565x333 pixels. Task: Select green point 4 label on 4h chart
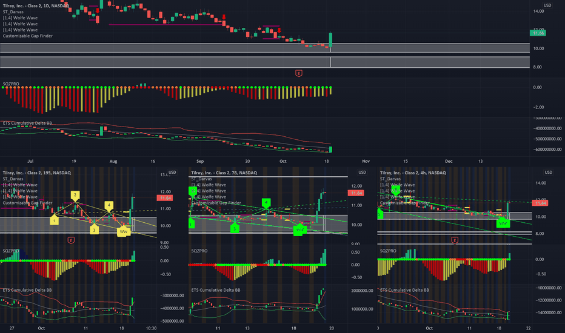396,190
